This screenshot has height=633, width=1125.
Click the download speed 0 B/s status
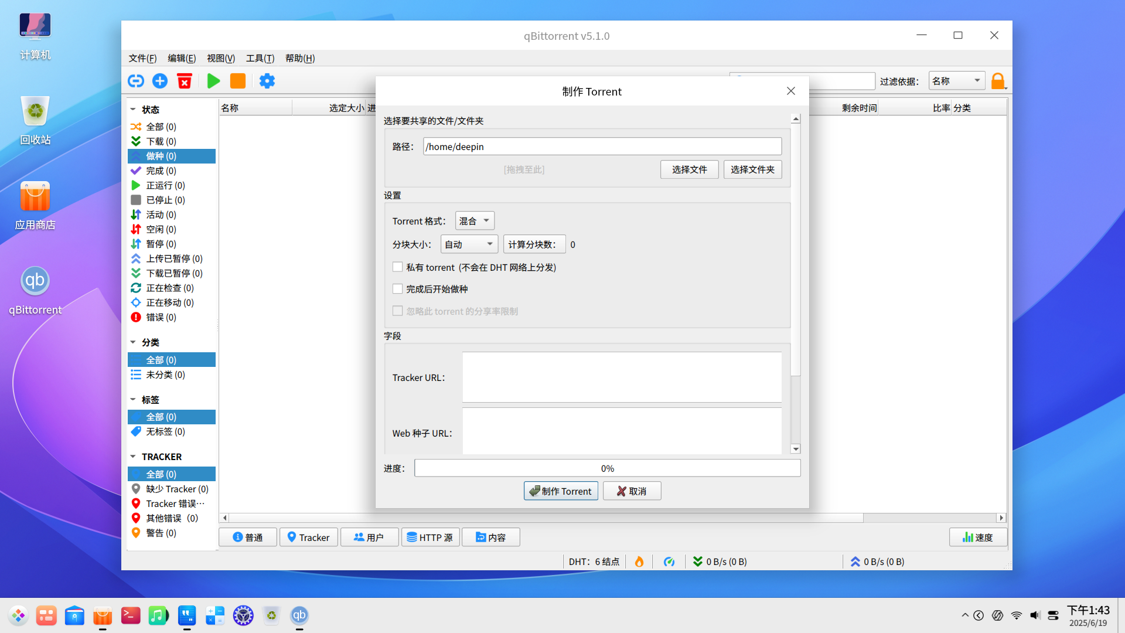pos(720,561)
